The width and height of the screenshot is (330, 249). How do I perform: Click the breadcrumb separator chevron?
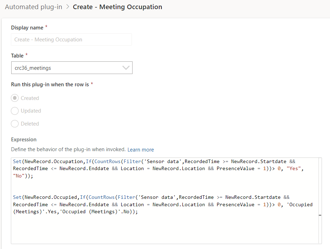click(68, 7)
